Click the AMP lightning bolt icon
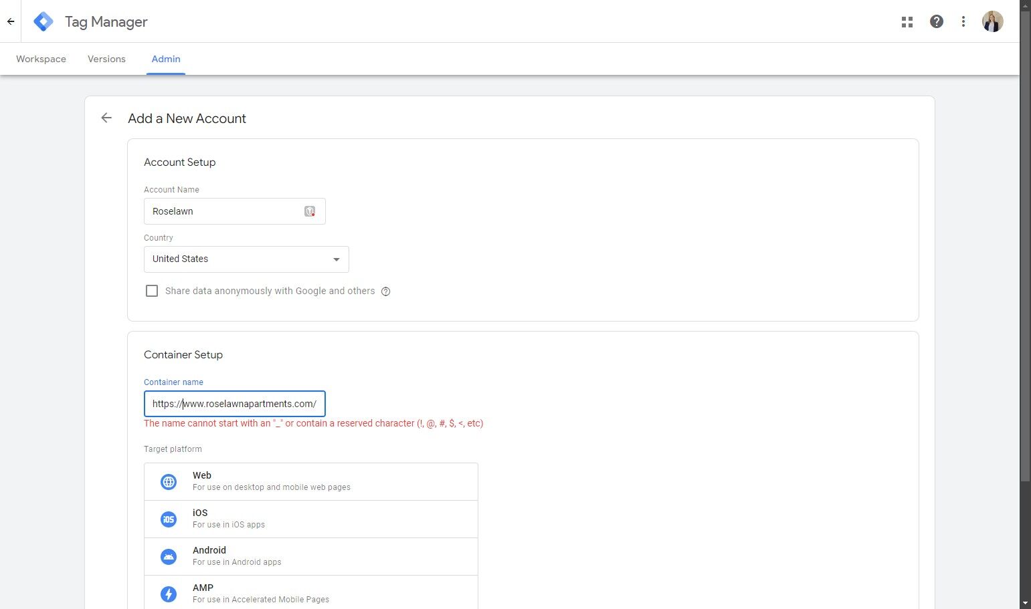Image resolution: width=1031 pixels, height=609 pixels. point(169,594)
